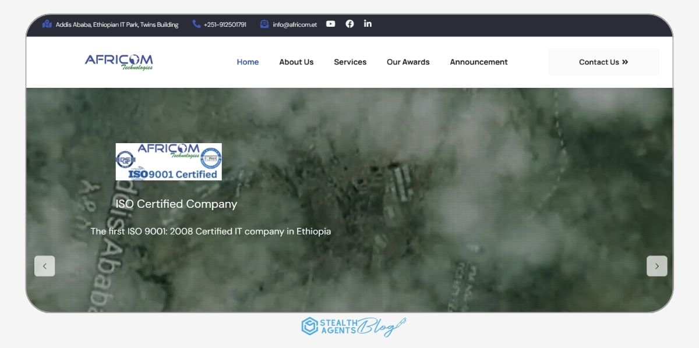The width and height of the screenshot is (699, 348).
Task: Open the LinkedIn profile icon
Action: point(368,24)
